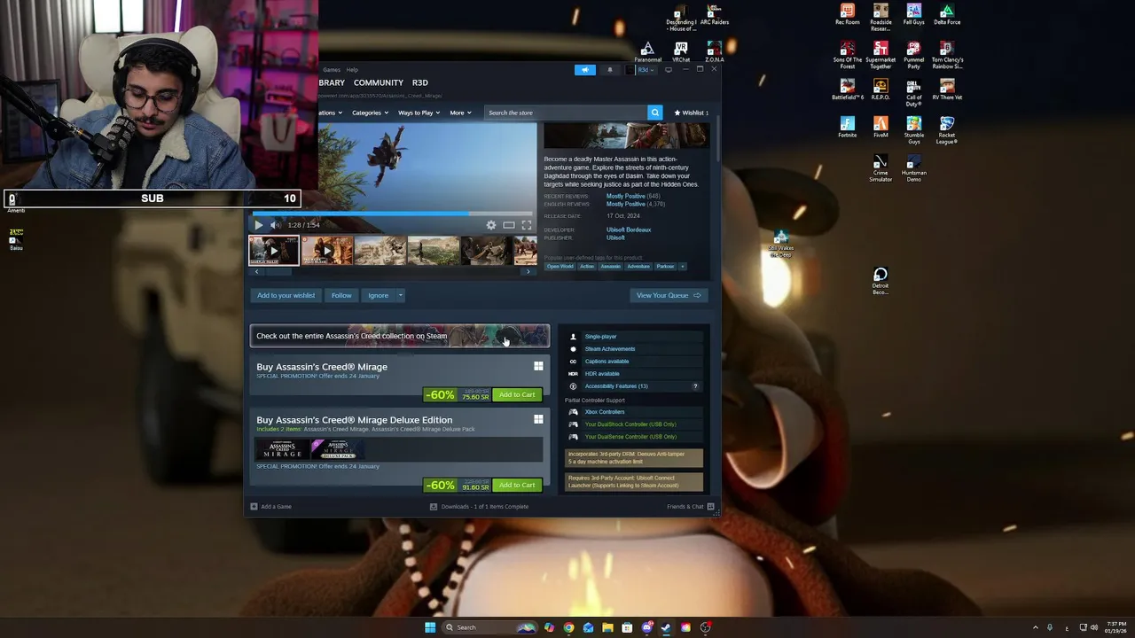Expand Ignore options dropdown arrow
Image resolution: width=1135 pixels, height=638 pixels.
(x=400, y=295)
